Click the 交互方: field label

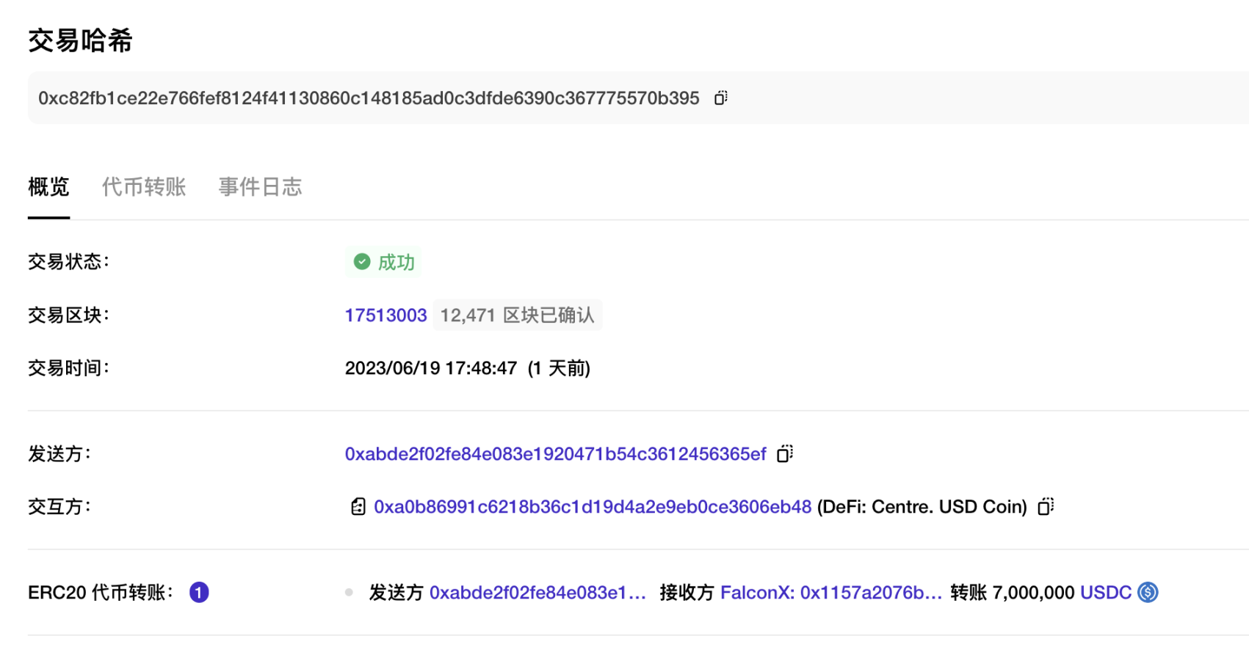tap(59, 507)
